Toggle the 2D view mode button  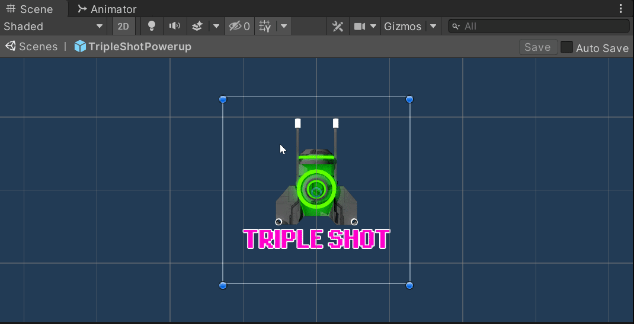123,26
